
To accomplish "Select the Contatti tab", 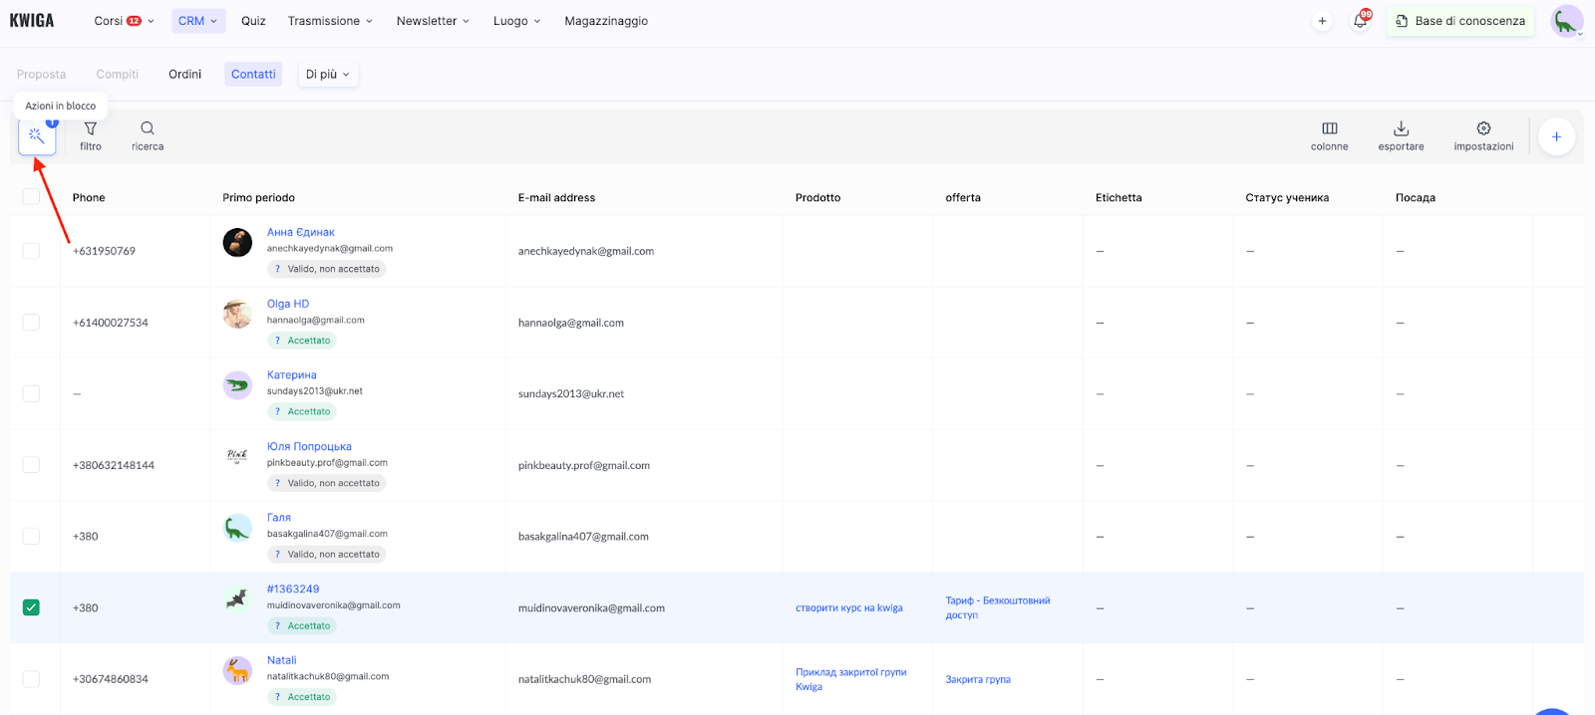I will [253, 75].
